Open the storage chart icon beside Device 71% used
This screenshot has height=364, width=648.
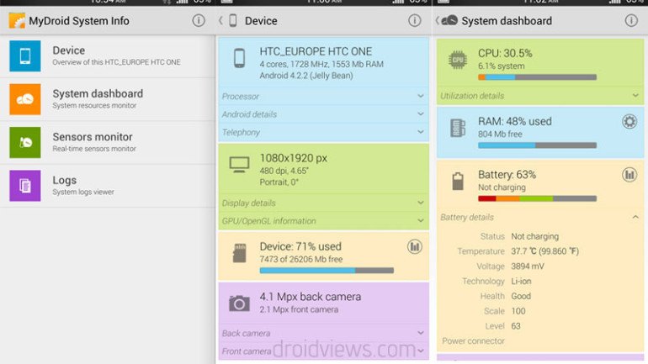(415, 247)
